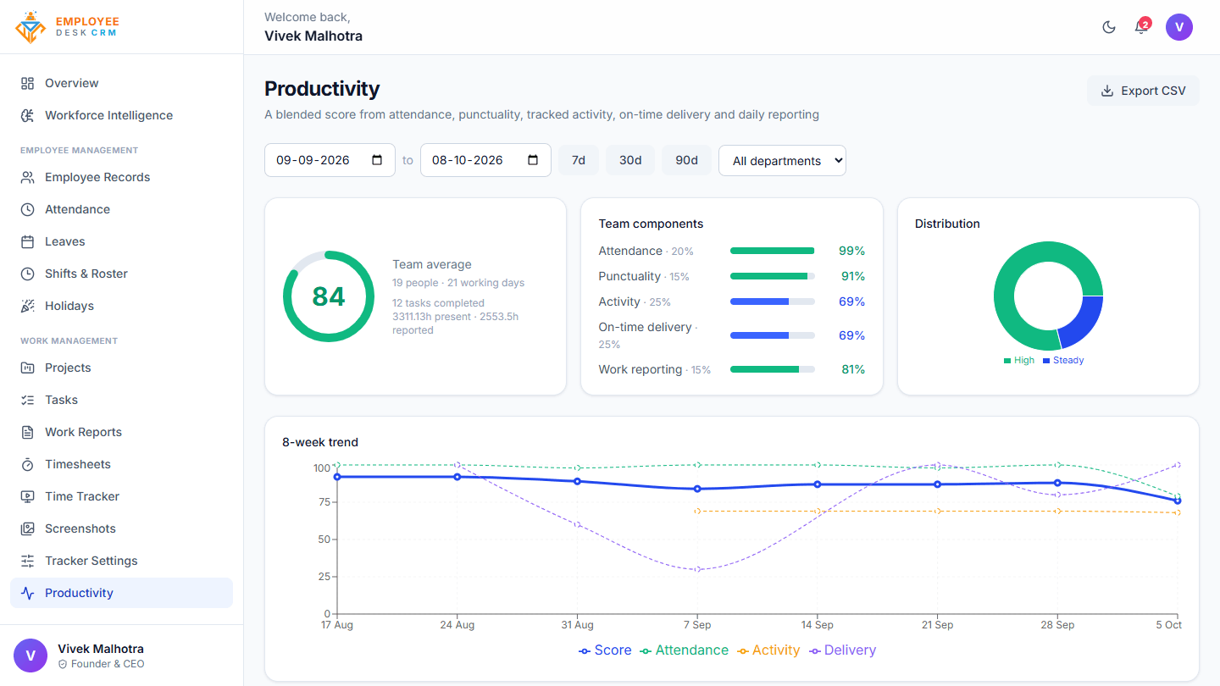Click the Screenshots image icon
This screenshot has height=686, width=1220.
[28, 528]
